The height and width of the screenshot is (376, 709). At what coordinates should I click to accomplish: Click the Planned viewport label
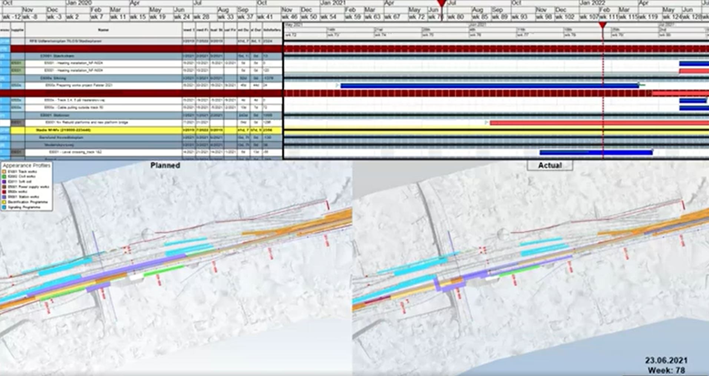point(165,165)
